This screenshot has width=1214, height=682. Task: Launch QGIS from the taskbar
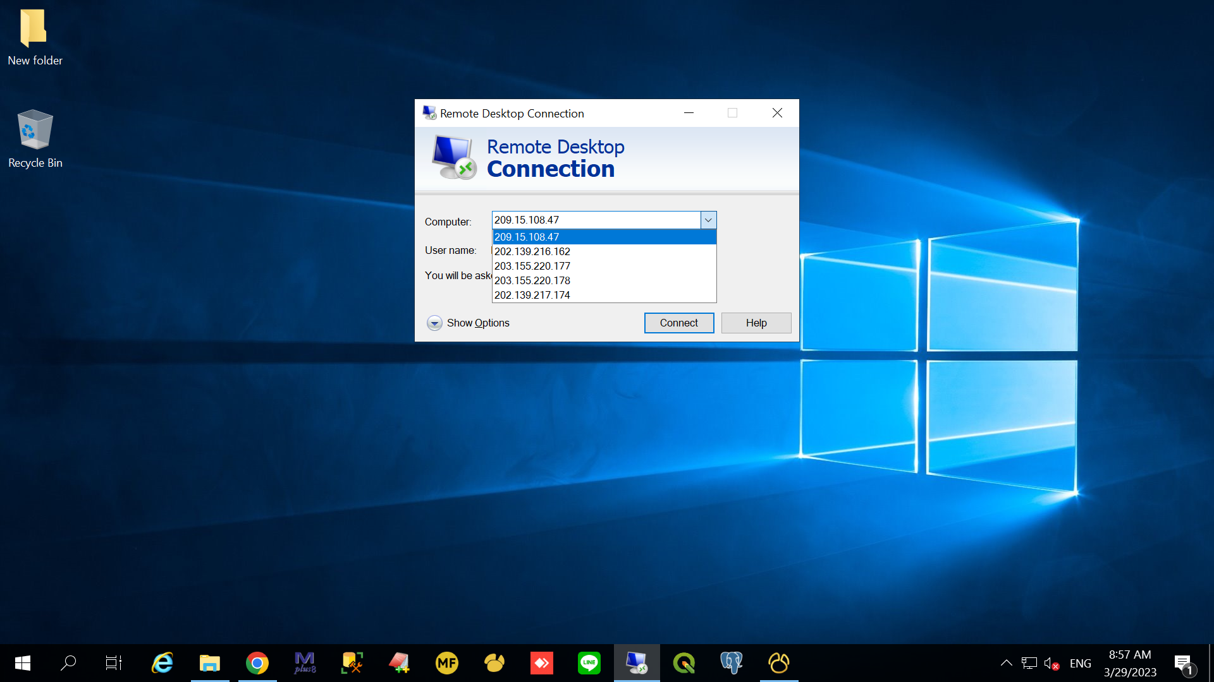(x=684, y=663)
